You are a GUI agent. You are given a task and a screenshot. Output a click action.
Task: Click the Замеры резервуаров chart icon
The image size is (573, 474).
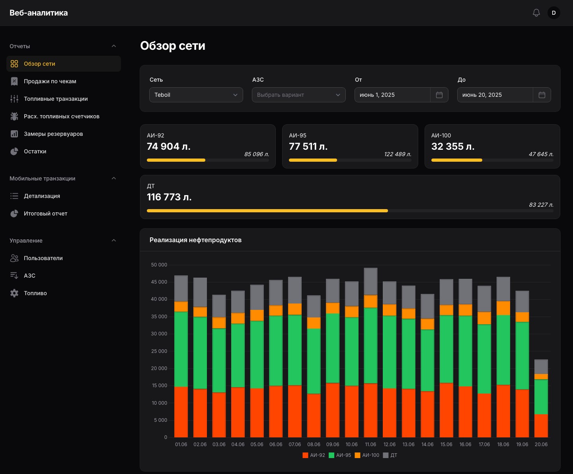[14, 134]
